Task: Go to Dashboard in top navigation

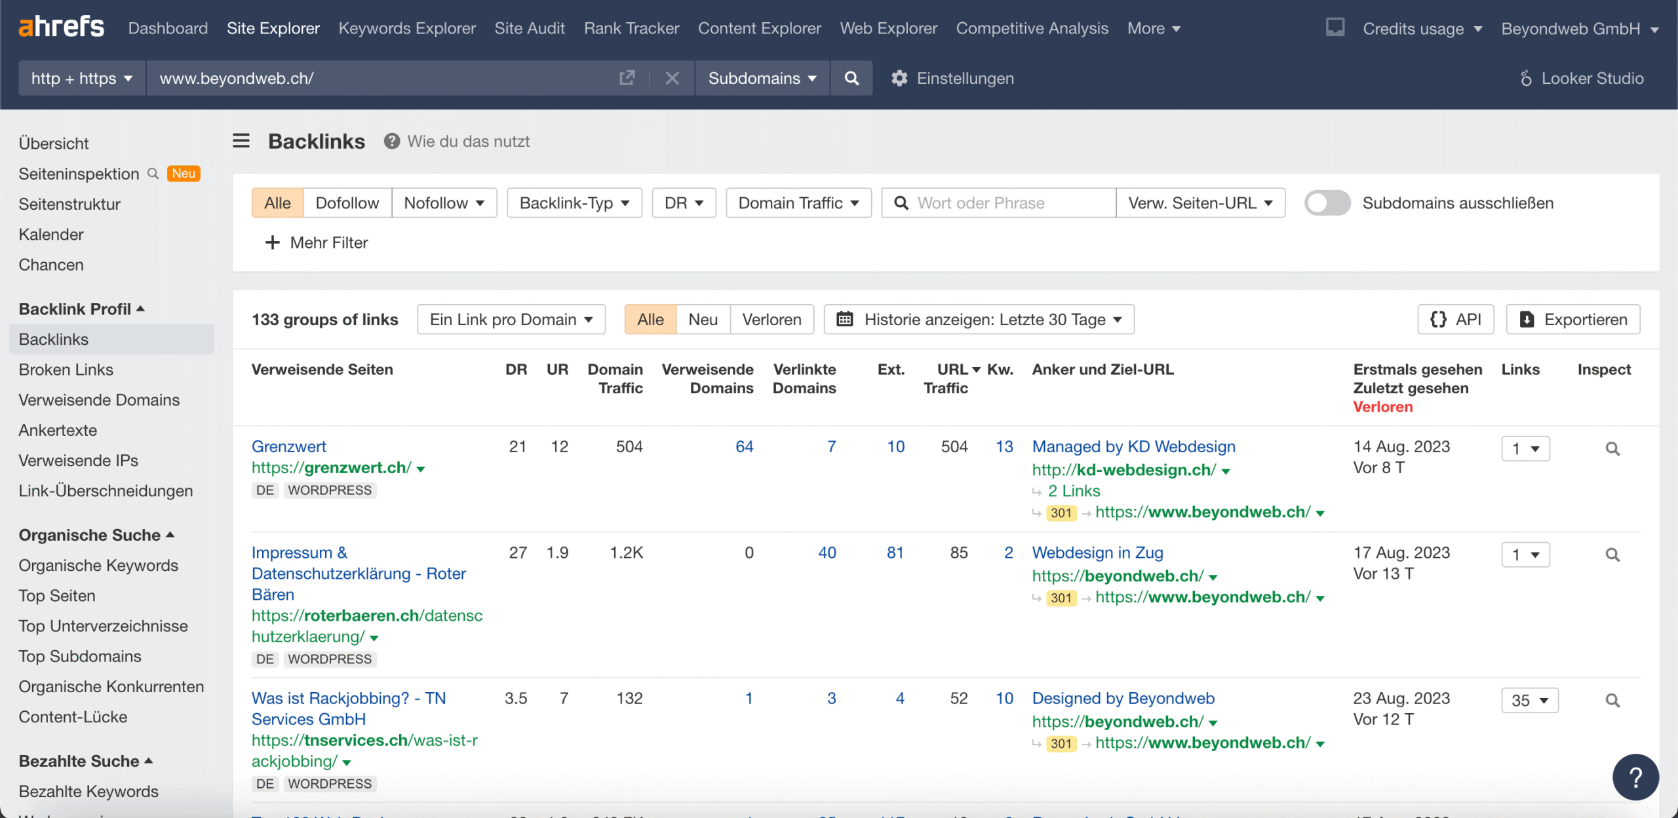Action: tap(168, 28)
